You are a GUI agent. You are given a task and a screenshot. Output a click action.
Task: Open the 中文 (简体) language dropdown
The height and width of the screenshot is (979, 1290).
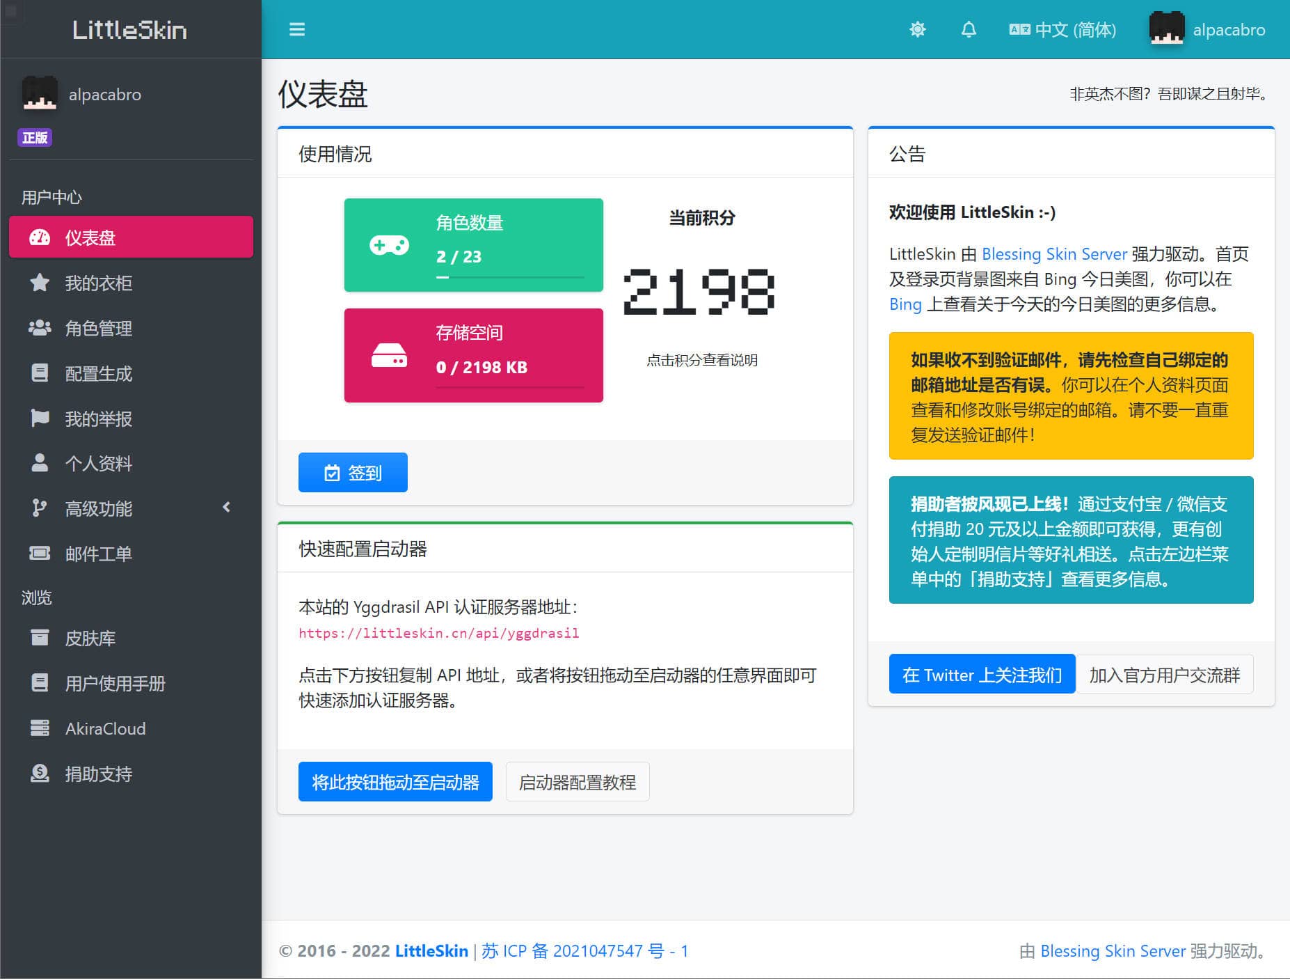pyautogui.click(x=1062, y=29)
